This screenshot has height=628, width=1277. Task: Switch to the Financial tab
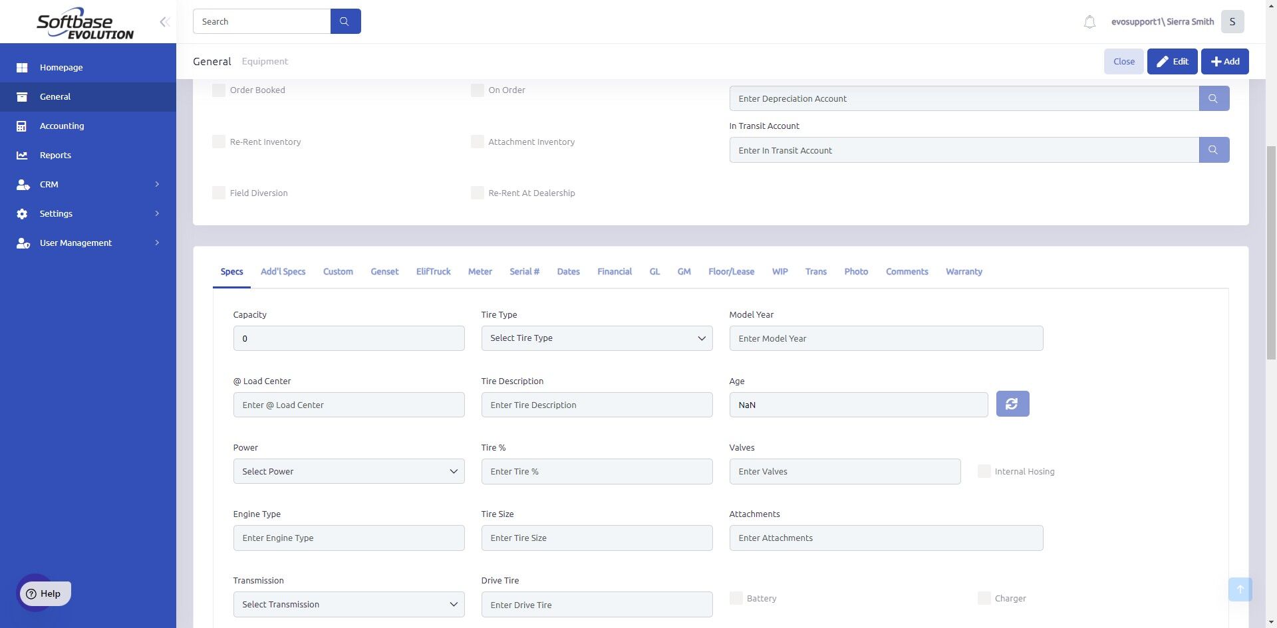615,271
